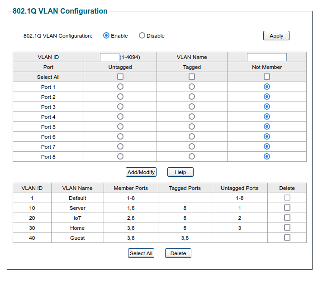Viewport: 318px width, 281px height.
Task: Tick delete checkbox for IoT VLAN 20
Action: [287, 218]
